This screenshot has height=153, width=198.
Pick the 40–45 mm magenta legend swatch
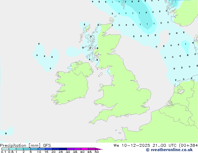(85, 149)
